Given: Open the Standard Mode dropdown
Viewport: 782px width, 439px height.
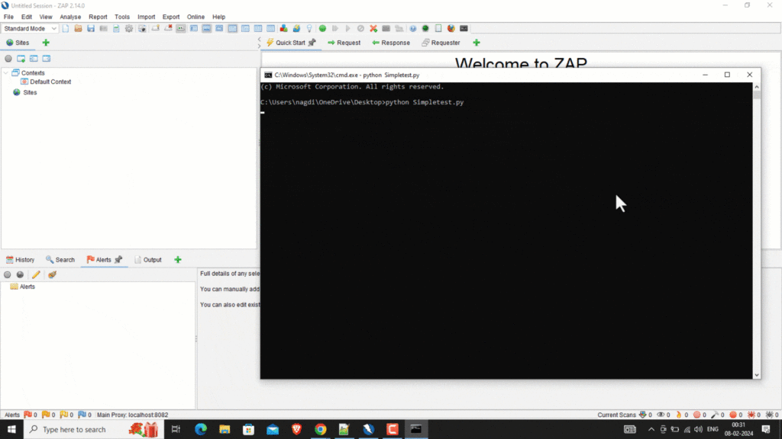Looking at the screenshot, I should 30,28.
